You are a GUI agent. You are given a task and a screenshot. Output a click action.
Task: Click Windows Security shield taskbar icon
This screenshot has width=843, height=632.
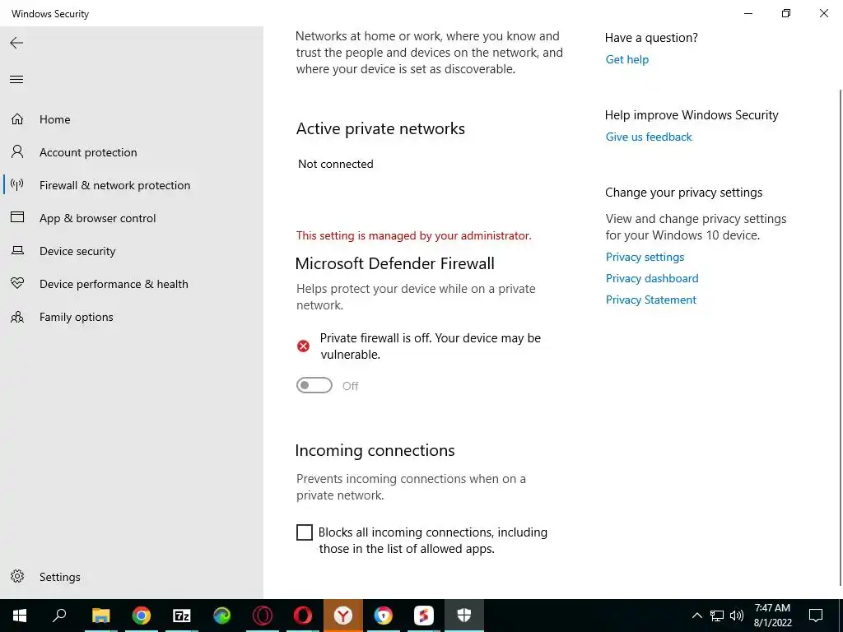[464, 616]
